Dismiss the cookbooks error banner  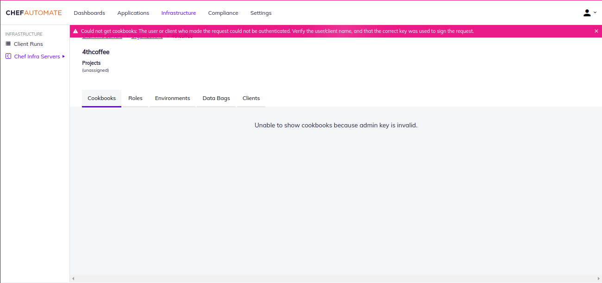tap(596, 31)
